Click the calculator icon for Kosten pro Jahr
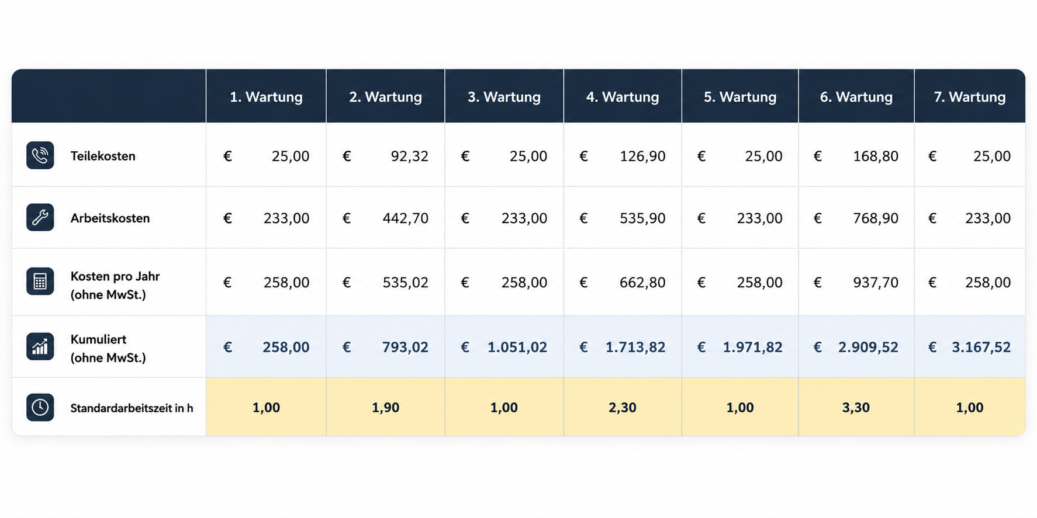This screenshot has height=518, width=1037. pyautogui.click(x=40, y=281)
